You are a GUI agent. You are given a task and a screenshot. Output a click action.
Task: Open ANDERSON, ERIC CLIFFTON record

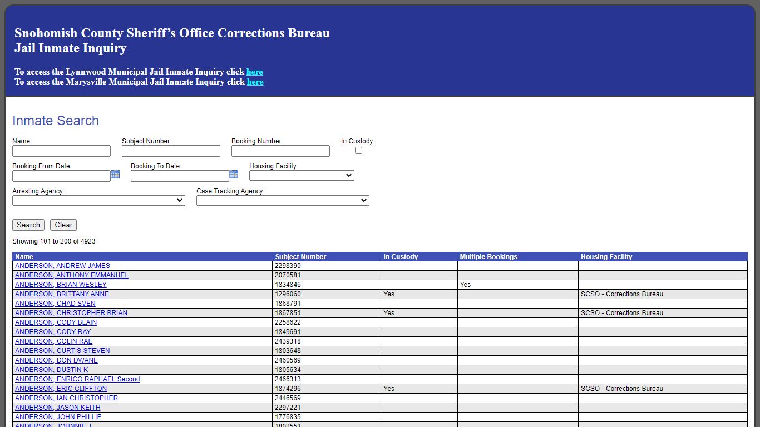(x=61, y=389)
